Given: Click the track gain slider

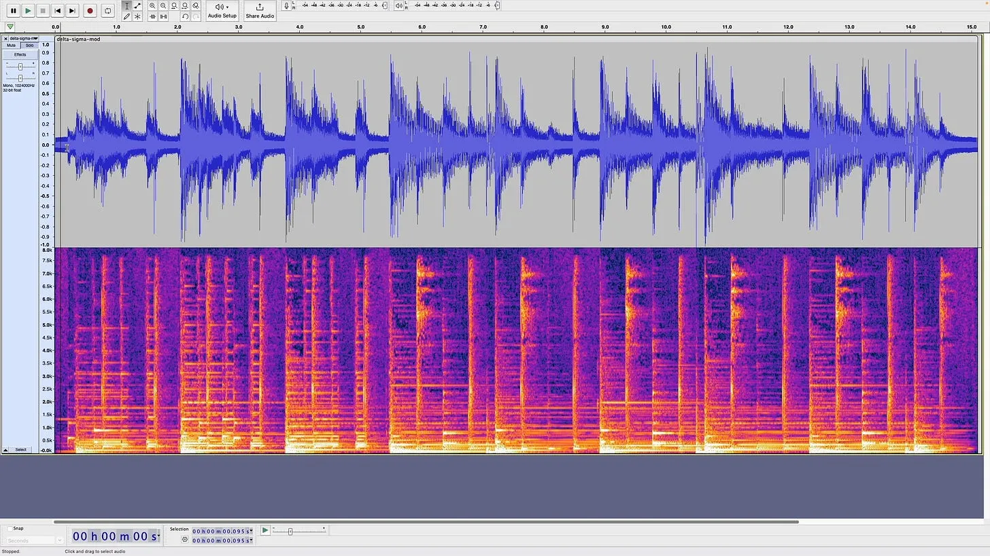Looking at the screenshot, I should 20,67.
